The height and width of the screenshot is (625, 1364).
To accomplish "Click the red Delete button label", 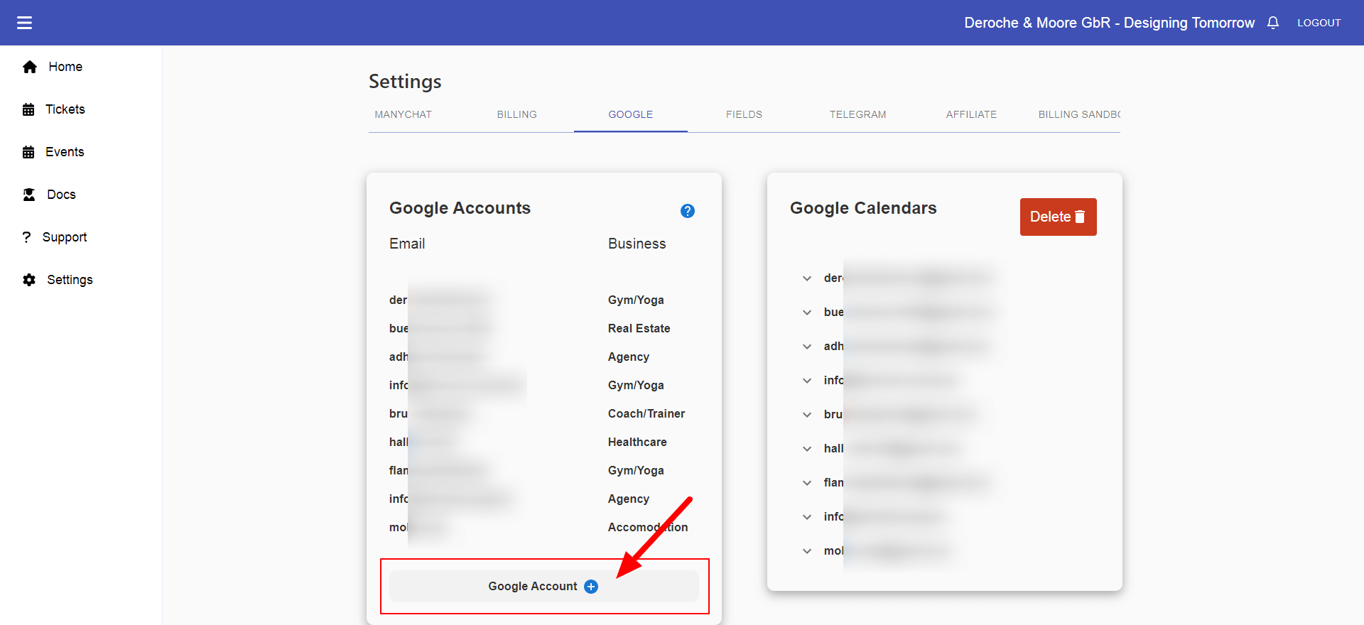I will (1050, 217).
